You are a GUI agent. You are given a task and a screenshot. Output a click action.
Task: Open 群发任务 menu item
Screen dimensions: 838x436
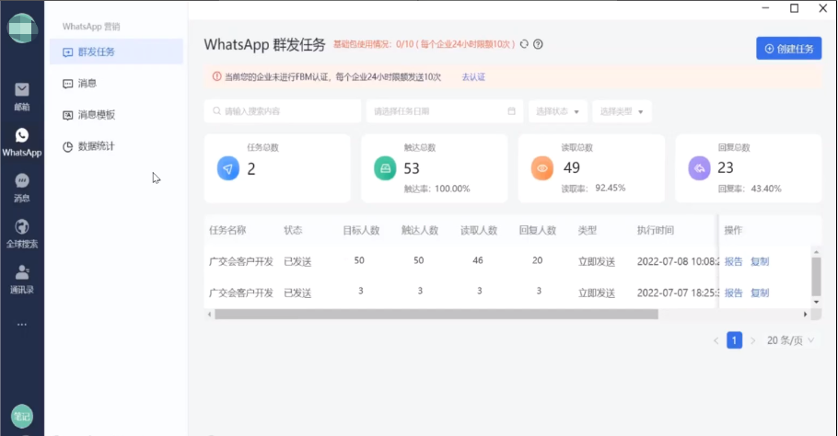click(116, 52)
